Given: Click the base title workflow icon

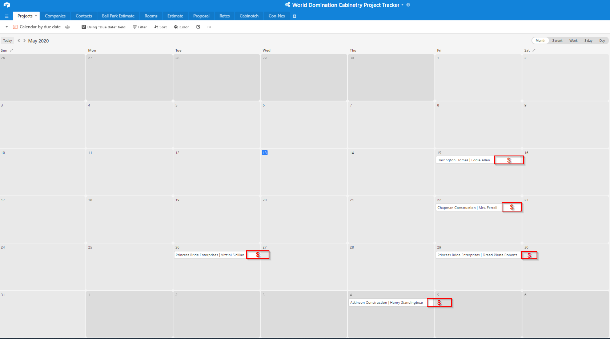Looking at the screenshot, I should click(x=288, y=5).
